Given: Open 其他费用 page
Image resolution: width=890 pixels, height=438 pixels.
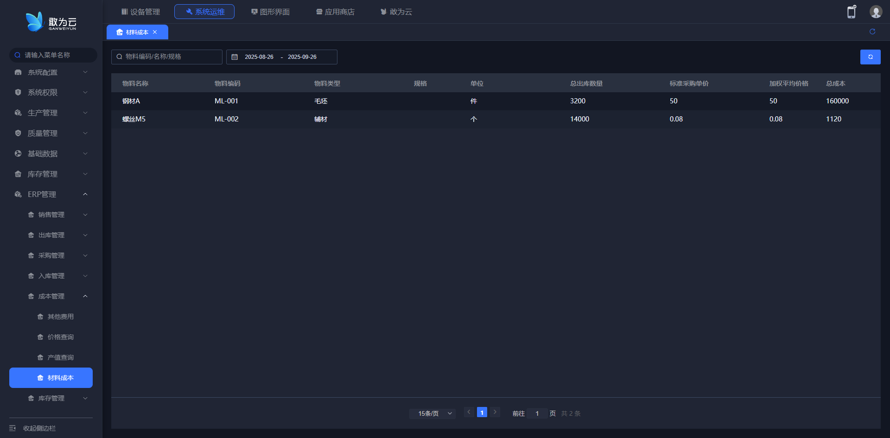Looking at the screenshot, I should point(51,317).
